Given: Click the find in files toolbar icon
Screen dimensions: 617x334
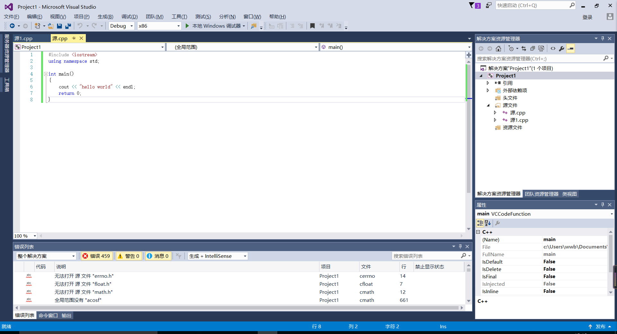Looking at the screenshot, I should click(x=254, y=26).
